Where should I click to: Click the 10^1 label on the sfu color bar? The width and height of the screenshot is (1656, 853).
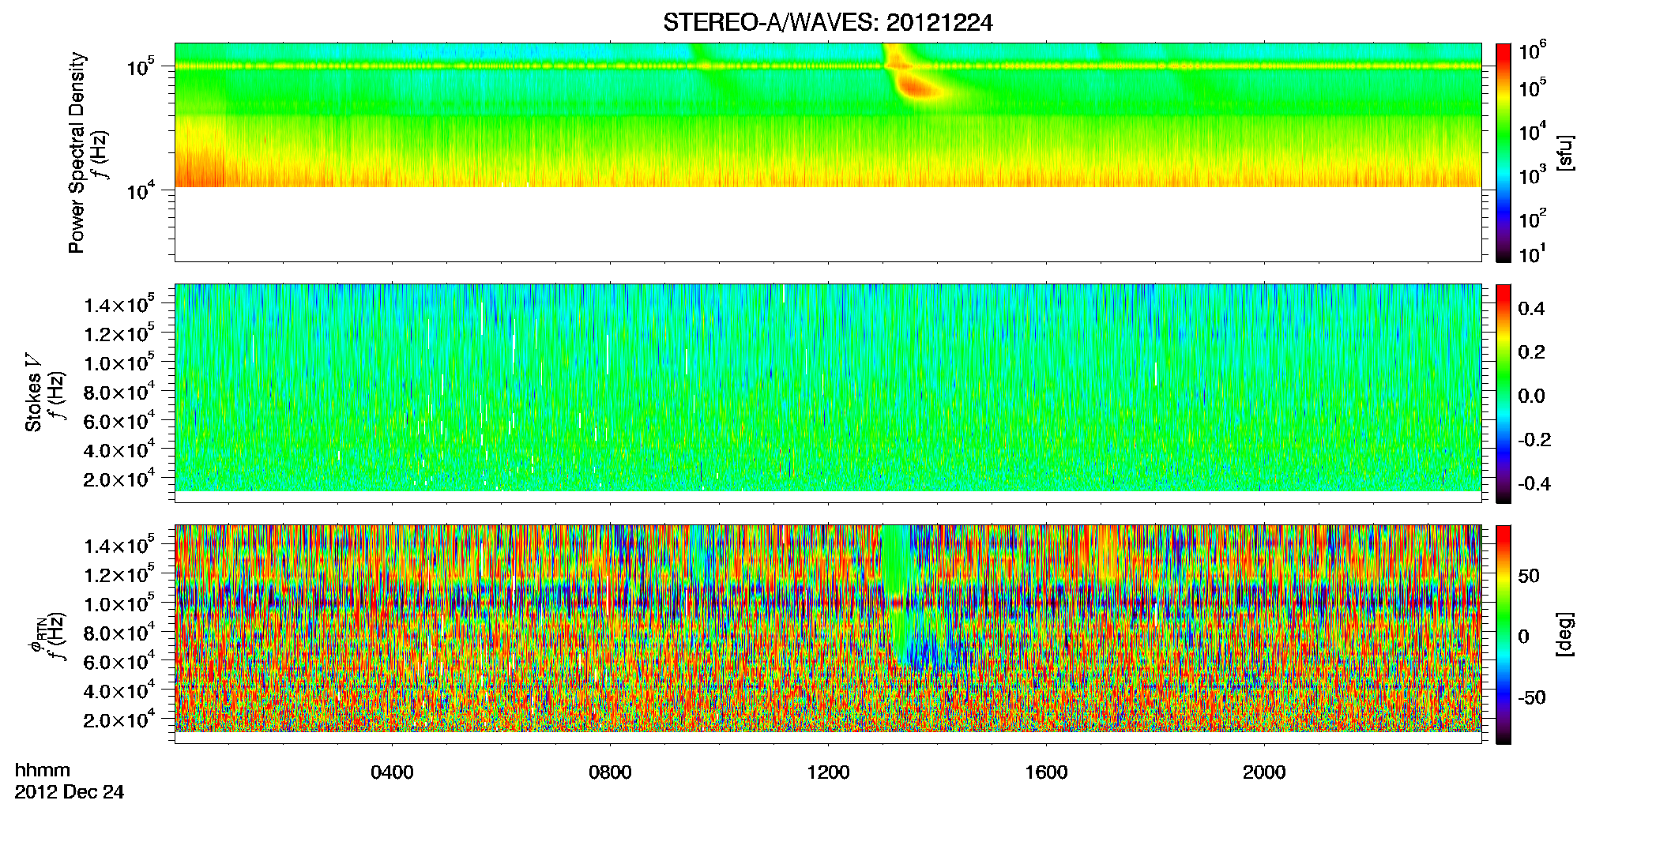tap(1533, 254)
